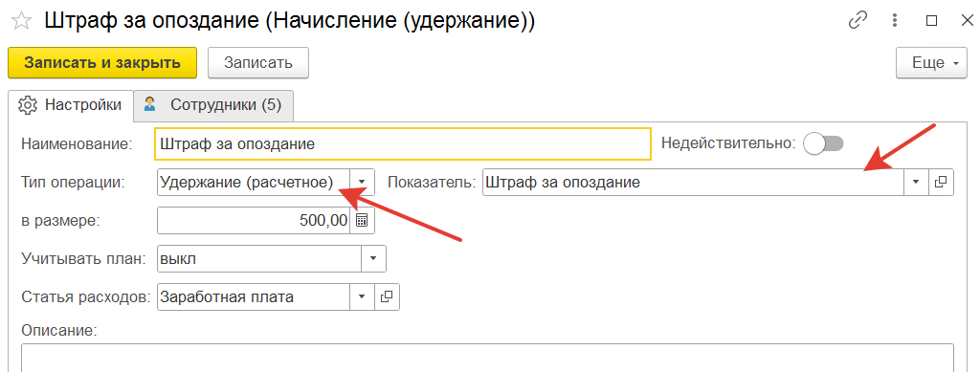Image resolution: width=980 pixels, height=372 pixels.
Task: Open the selected Показатель item form
Action: (x=941, y=183)
